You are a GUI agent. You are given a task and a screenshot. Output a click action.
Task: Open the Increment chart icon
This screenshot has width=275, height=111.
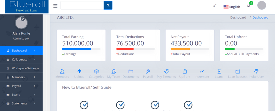[x=202, y=71]
